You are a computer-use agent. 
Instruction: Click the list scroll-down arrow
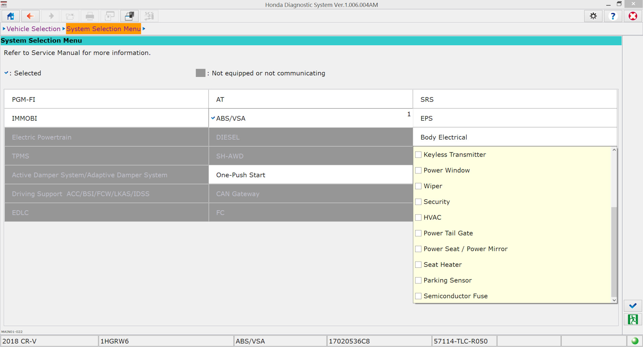pos(614,300)
